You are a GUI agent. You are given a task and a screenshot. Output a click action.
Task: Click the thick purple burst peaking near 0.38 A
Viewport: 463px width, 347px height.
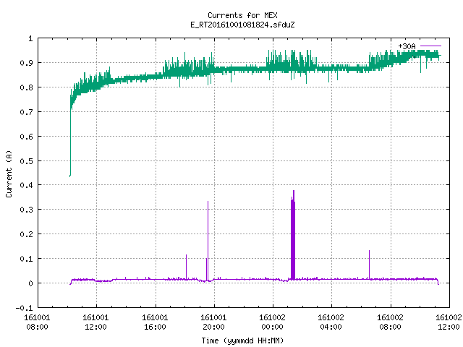tap(293, 235)
